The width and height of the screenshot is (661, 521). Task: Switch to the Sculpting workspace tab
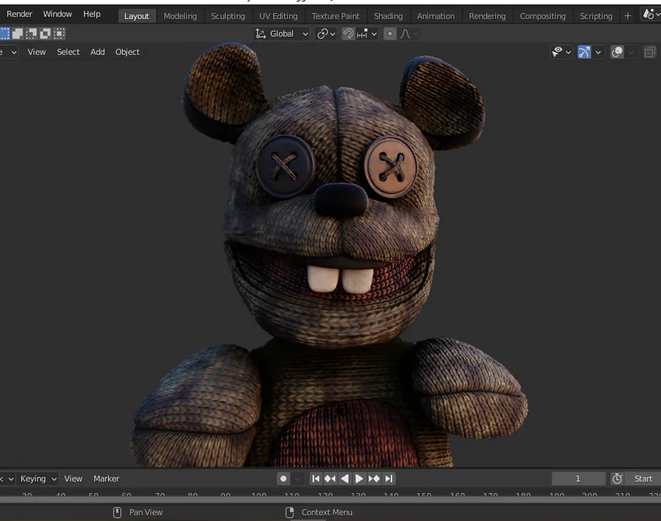228,15
